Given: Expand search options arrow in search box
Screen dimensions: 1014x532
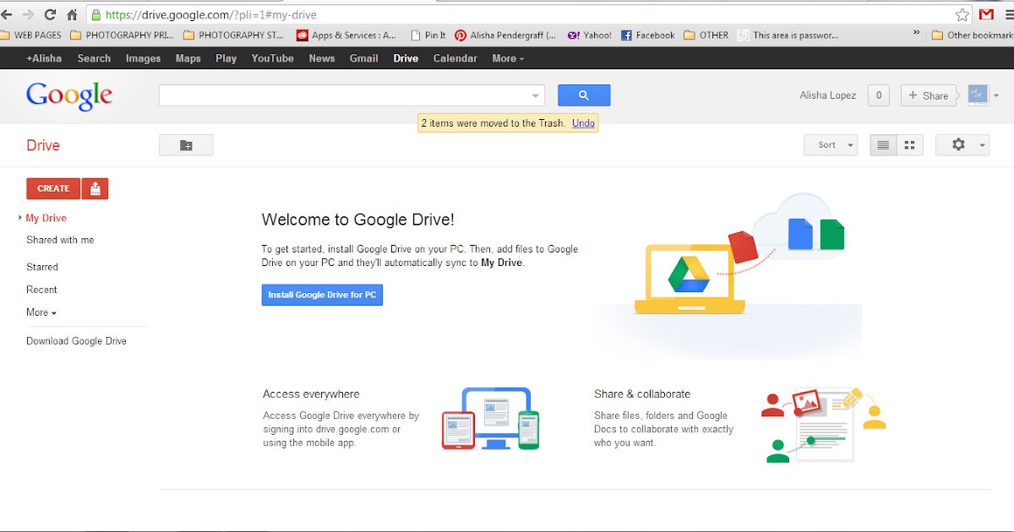Looking at the screenshot, I should (536, 96).
